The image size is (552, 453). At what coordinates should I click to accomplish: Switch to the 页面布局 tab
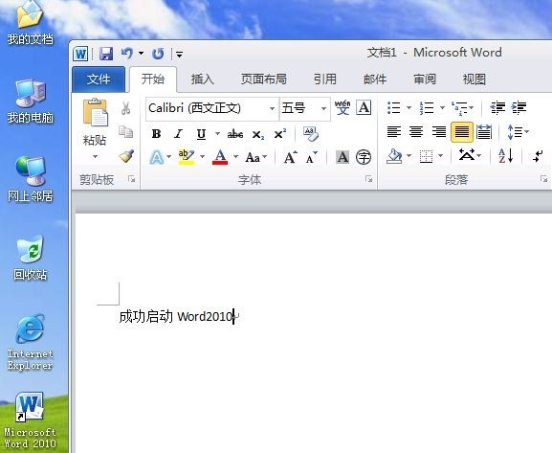click(x=264, y=79)
